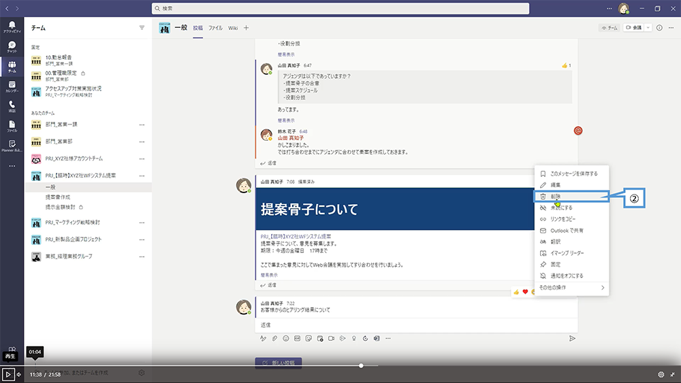This screenshot has height=383, width=681.
Task: Open more options for 業務_経理業務グループ team
Action: pyautogui.click(x=142, y=256)
